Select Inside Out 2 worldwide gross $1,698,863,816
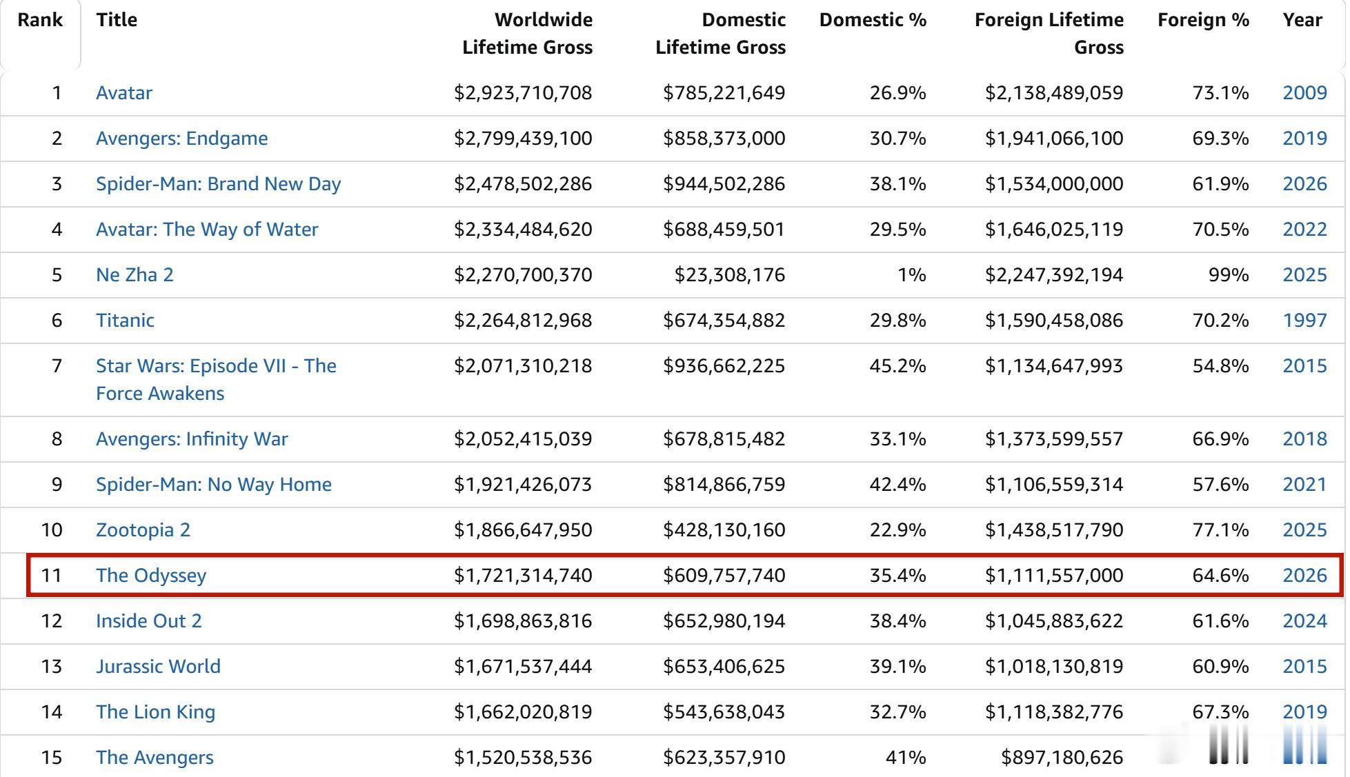 coord(523,620)
